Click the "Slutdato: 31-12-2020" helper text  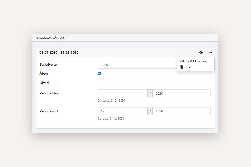[111, 118]
